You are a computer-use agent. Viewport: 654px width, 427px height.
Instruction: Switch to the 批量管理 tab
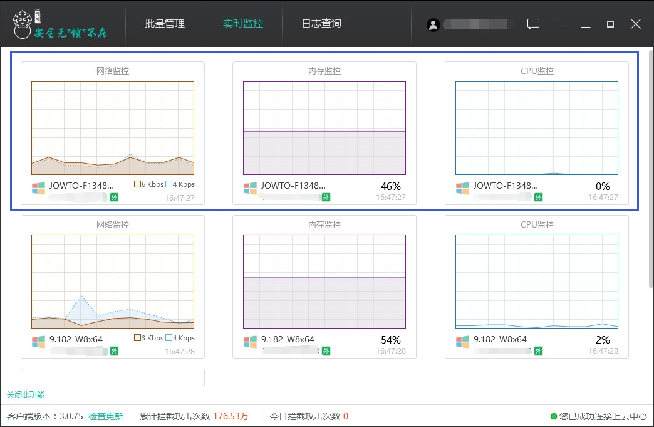[x=165, y=24]
